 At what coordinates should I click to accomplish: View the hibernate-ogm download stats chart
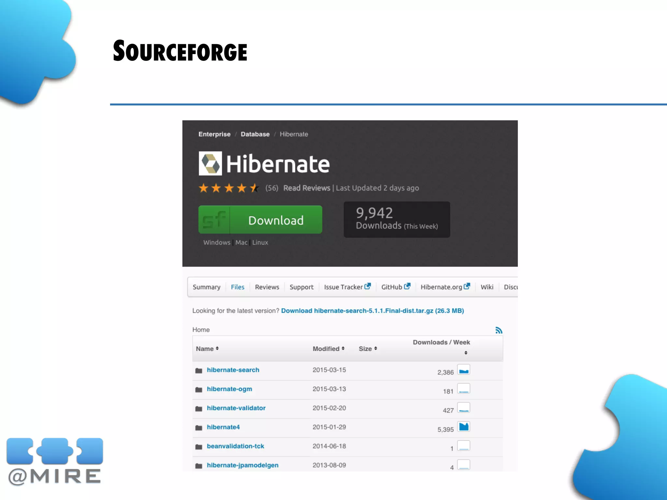[464, 389]
